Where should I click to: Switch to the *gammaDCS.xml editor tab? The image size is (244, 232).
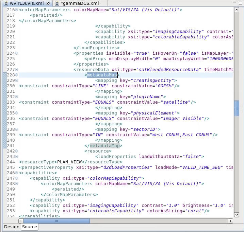(80, 3)
